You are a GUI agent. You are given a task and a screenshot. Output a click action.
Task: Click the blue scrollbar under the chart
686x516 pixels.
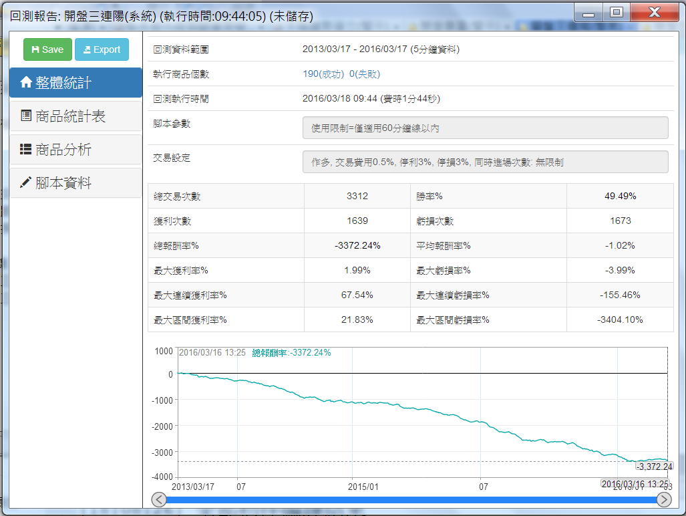pos(410,499)
